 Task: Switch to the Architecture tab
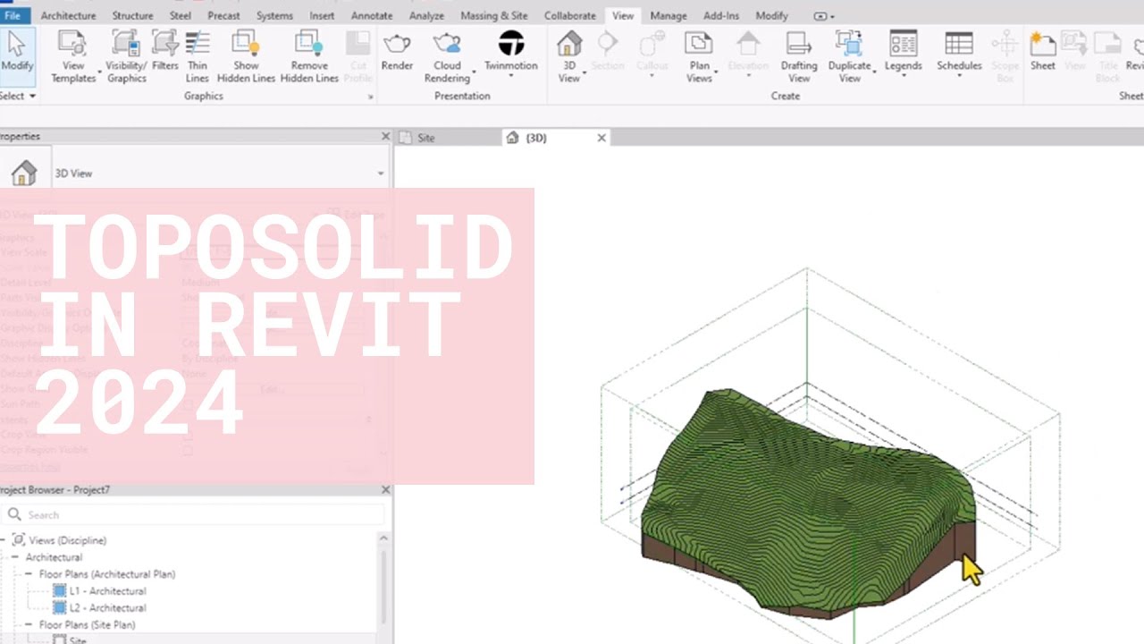[69, 15]
